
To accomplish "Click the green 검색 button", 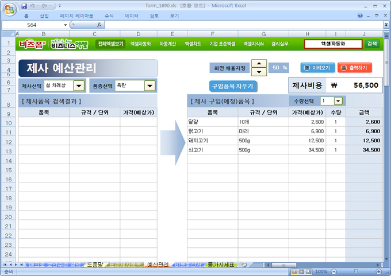I will pos(372,44).
